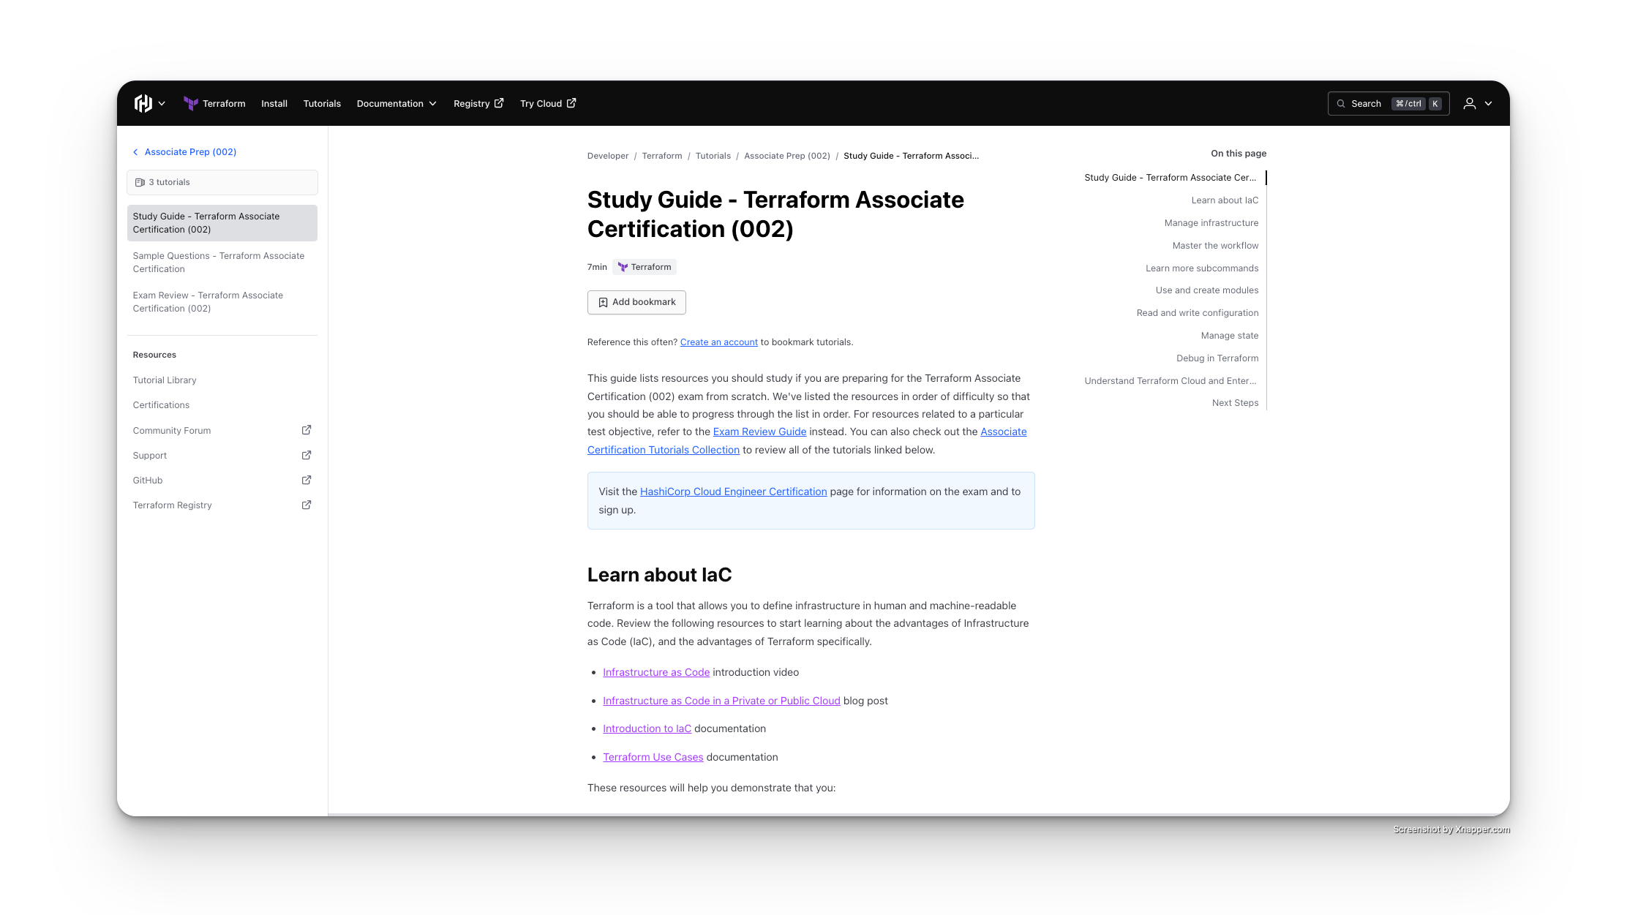Viewport: 1627px width, 915px height.
Task: Select Study Guide tutorial in sidebar
Action: pos(222,223)
